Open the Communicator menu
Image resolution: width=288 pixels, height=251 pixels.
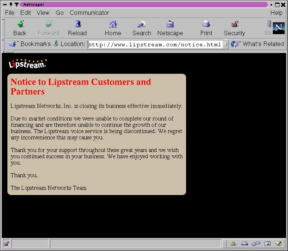89,13
